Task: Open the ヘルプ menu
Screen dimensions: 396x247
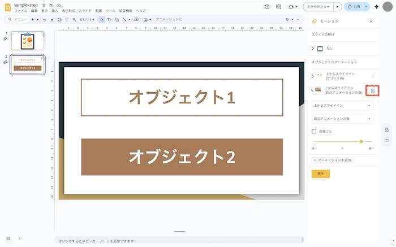Action: (141, 11)
